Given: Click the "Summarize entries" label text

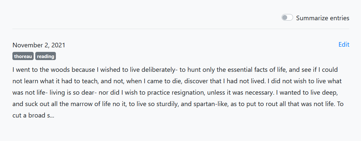Looking at the screenshot, I should tap(322, 18).
